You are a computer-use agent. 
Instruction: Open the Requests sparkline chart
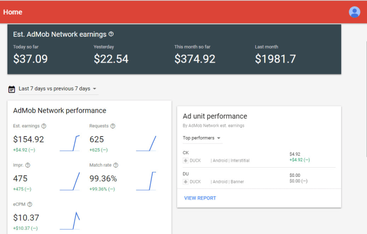pos(146,143)
